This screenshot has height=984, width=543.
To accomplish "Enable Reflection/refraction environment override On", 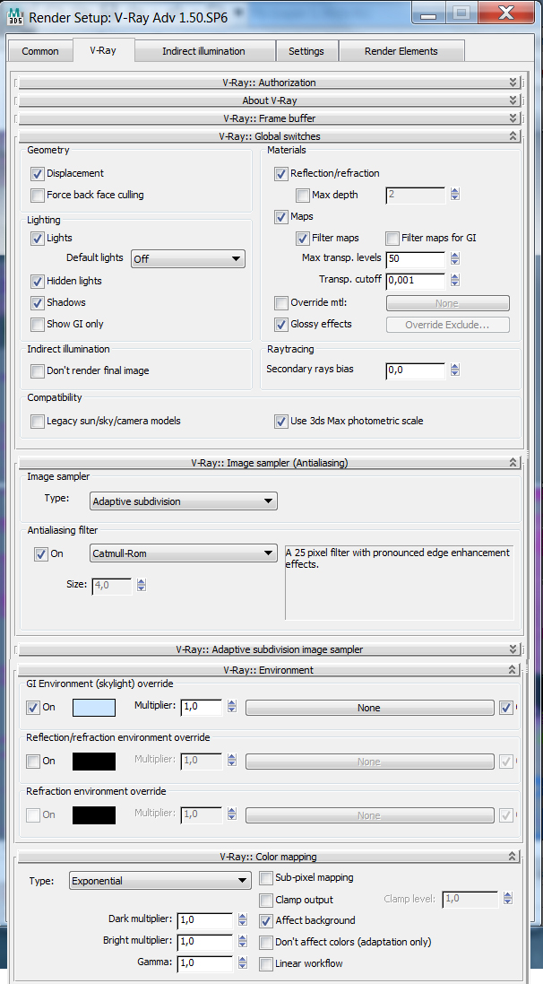I will [32, 762].
